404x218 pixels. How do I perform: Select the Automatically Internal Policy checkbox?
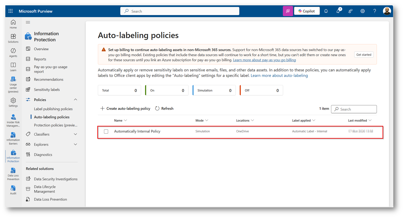click(106, 132)
